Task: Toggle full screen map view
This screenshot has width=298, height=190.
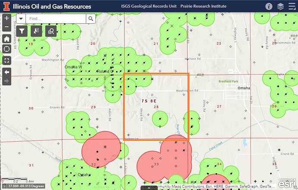Action: (6, 60)
